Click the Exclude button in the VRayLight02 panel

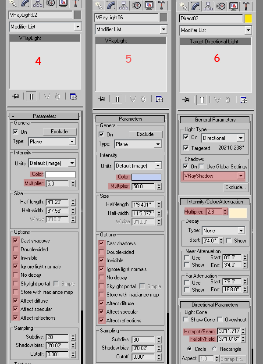pyautogui.click(x=59, y=132)
